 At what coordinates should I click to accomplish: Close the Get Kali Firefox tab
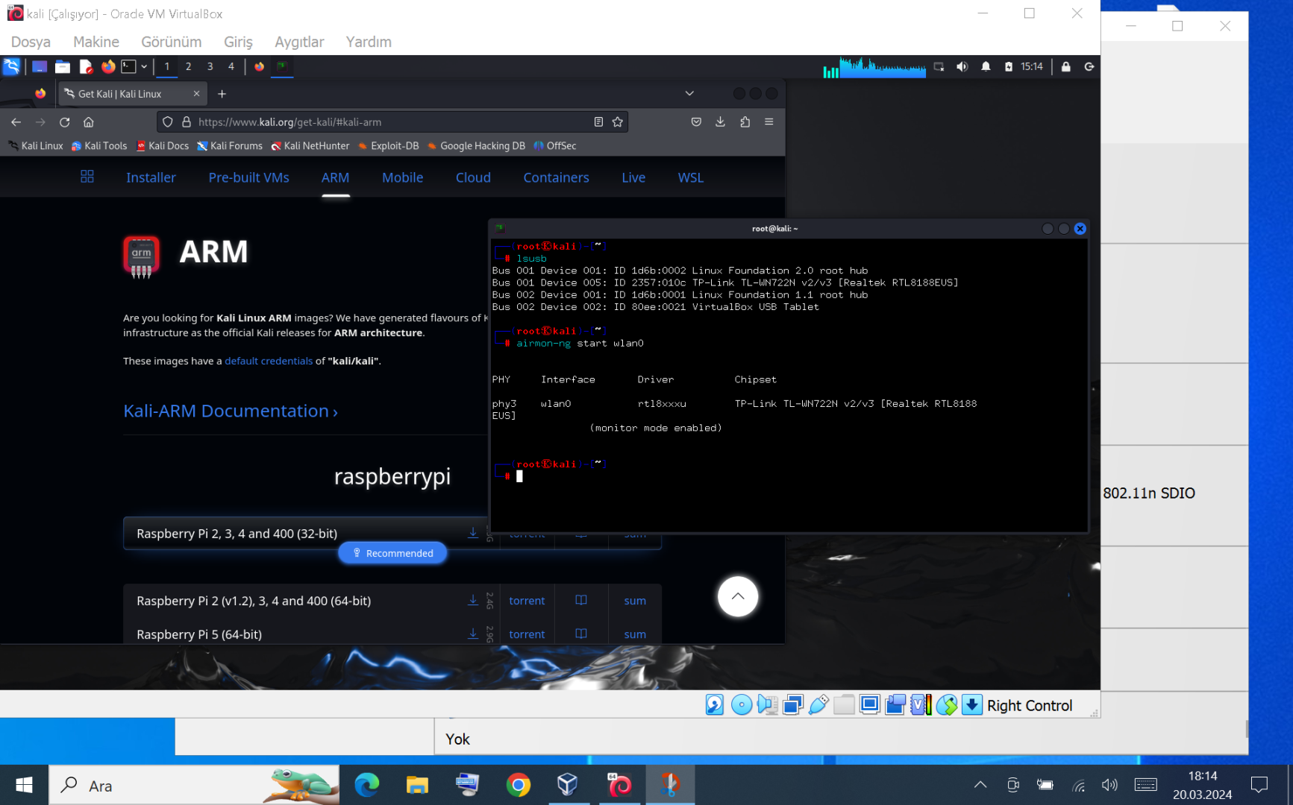pos(196,94)
